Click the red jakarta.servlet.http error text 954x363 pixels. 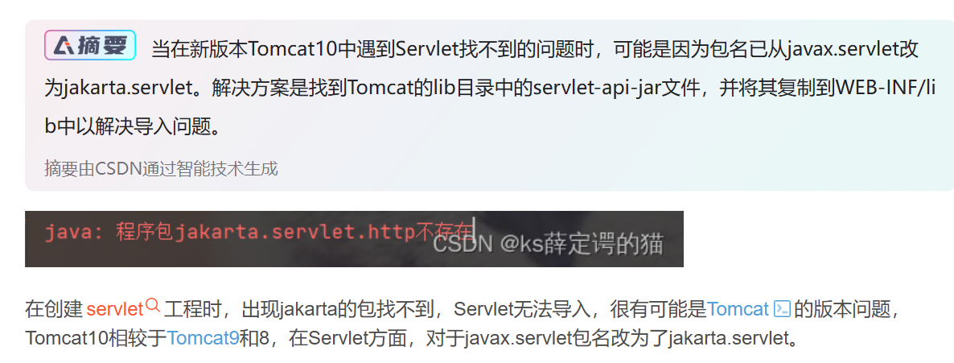coord(294,232)
